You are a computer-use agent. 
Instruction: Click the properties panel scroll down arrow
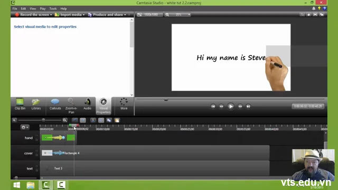point(132,95)
